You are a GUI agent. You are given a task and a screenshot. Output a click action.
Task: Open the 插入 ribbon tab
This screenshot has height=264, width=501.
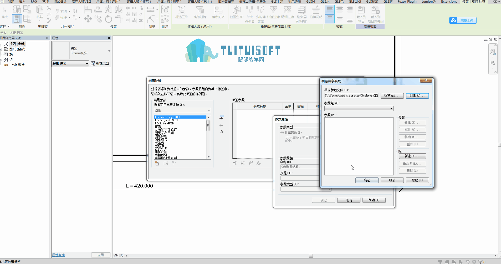coord(22,2)
